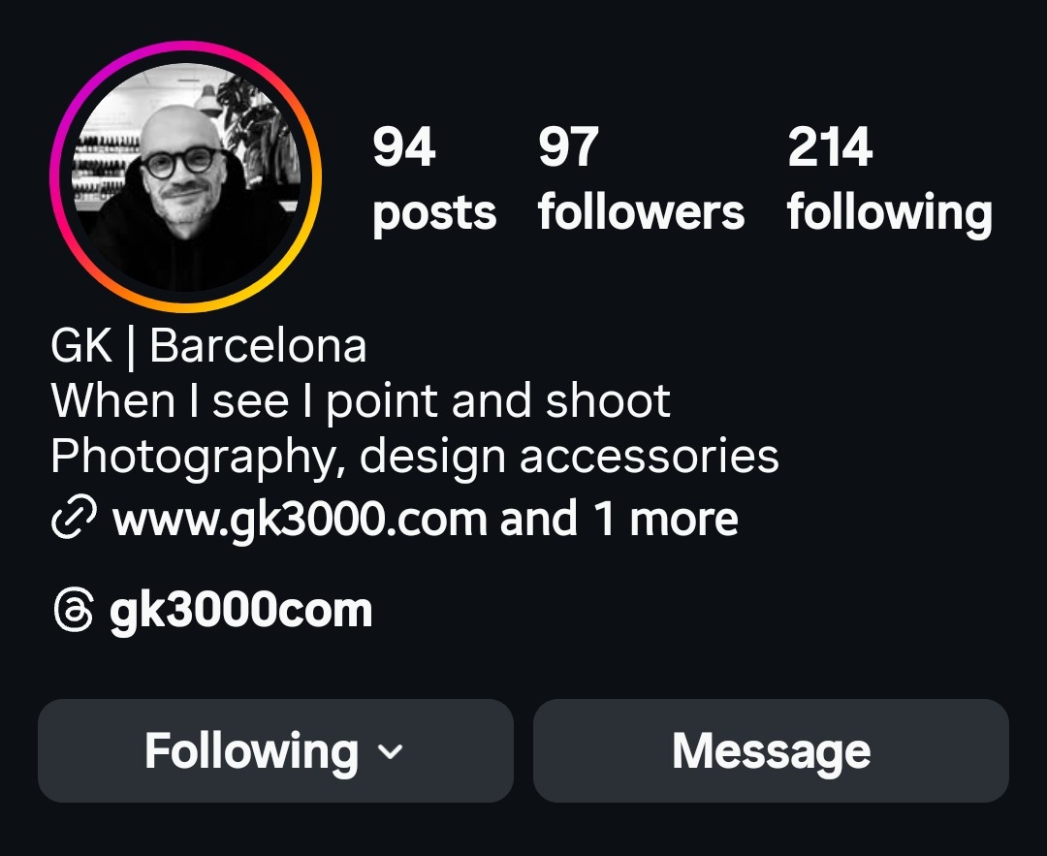Select the "following" label text
The width and height of the screenshot is (1047, 856).
point(889,213)
